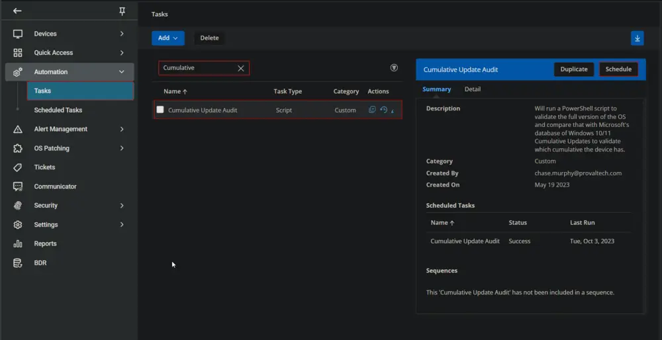Viewport: 662px width, 340px height.
Task: Expand the Settings chevron
Action: [x=122, y=224]
